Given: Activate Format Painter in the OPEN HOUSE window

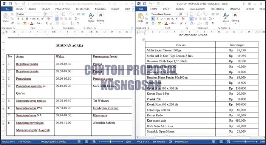Looking at the screenshot, I should coord(147,23).
